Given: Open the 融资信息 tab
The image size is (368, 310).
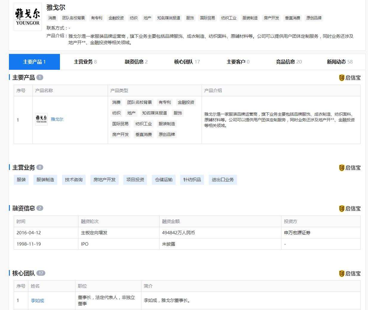Looking at the screenshot, I should point(136,62).
